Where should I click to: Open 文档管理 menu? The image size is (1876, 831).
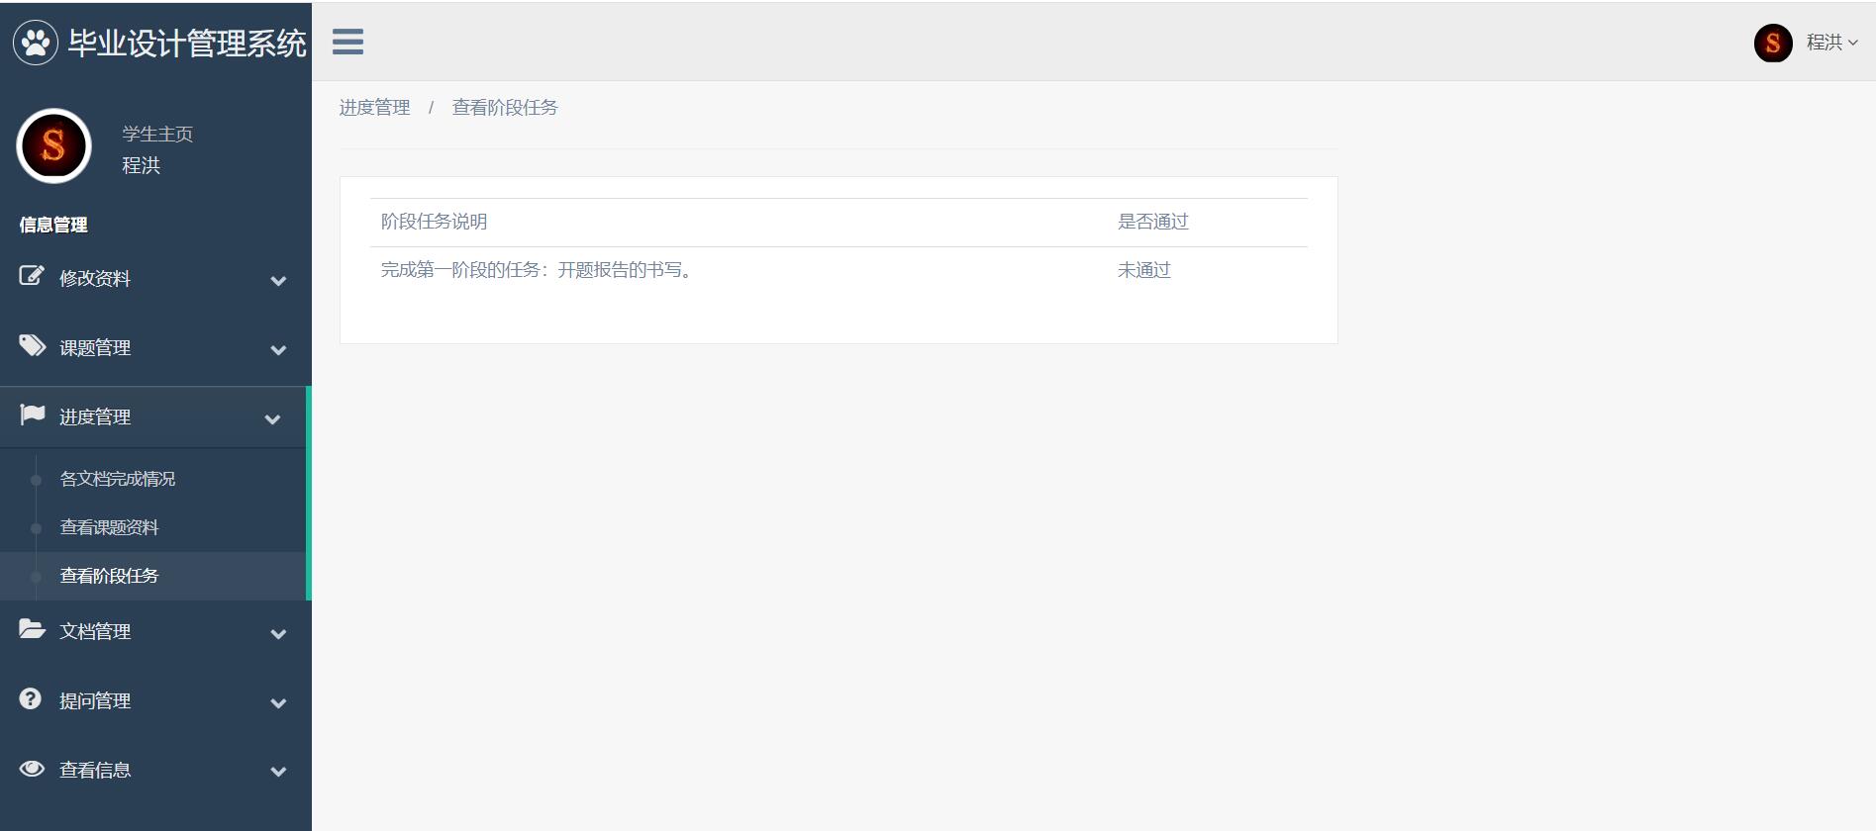(155, 631)
